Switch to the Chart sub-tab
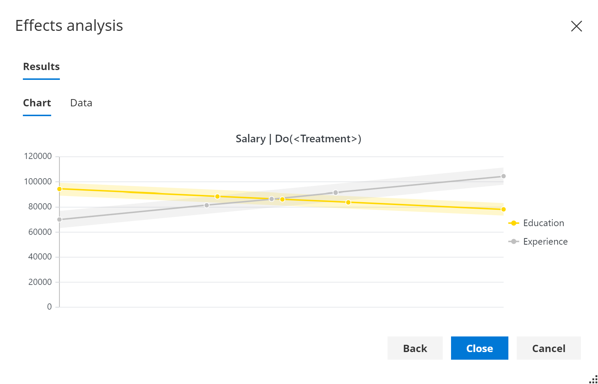Viewport: 598px width, 384px height. [37, 103]
